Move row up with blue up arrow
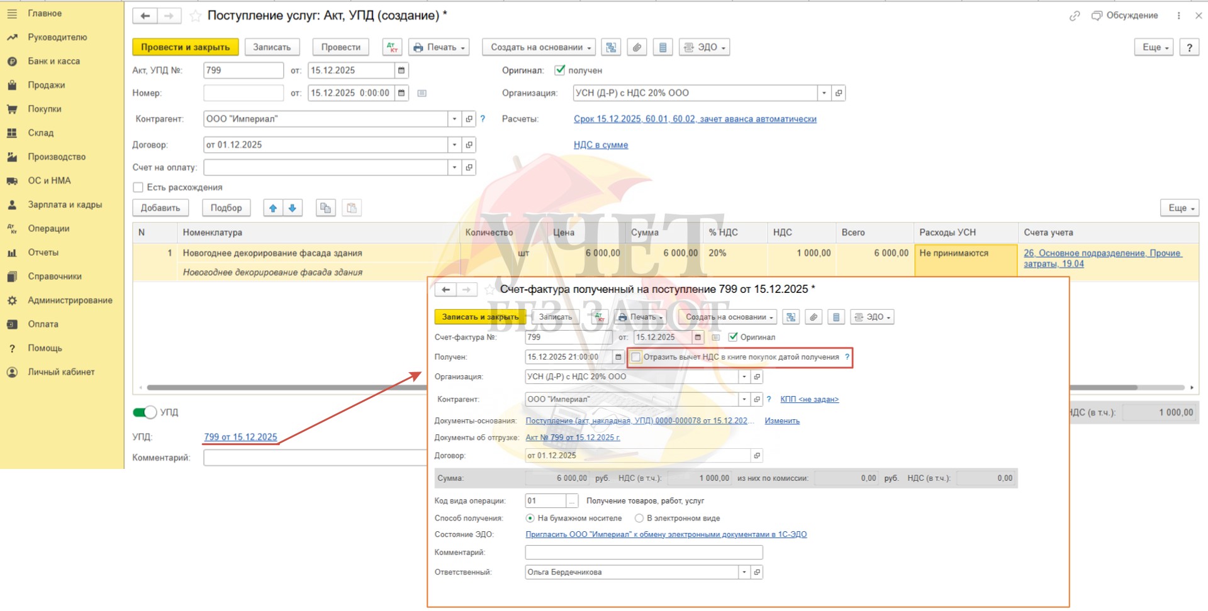The width and height of the screenshot is (1208, 611). point(273,208)
